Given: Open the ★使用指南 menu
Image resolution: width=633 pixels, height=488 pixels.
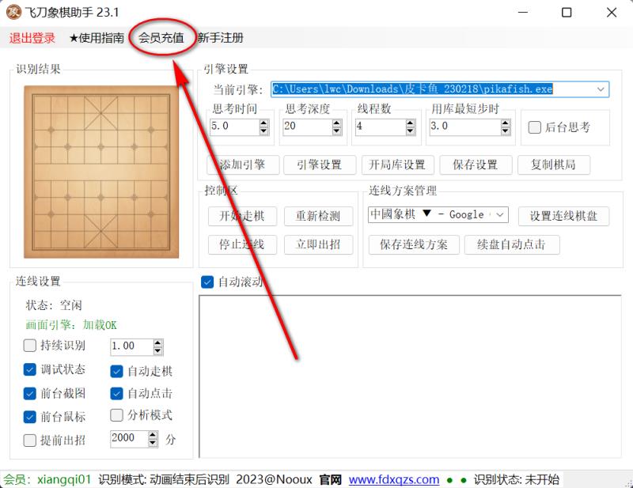Looking at the screenshot, I should (x=96, y=38).
